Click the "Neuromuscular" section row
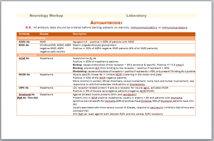 (28, 55)
